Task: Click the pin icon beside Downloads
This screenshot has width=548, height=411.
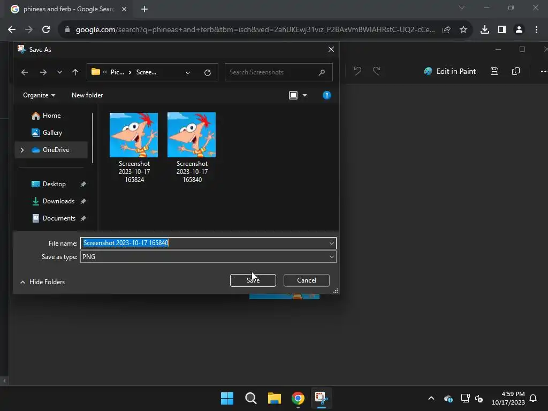Action: [83, 201]
